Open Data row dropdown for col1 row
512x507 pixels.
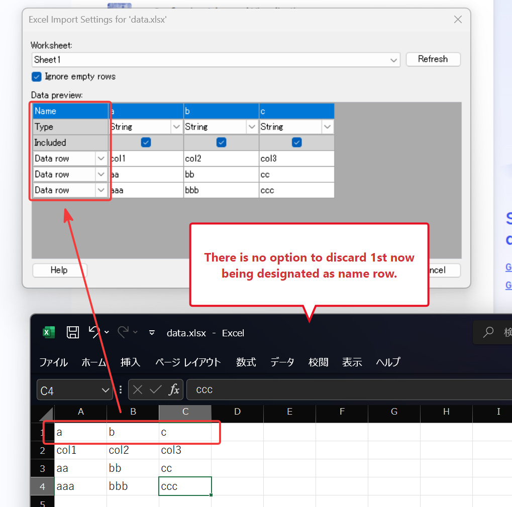click(x=101, y=158)
